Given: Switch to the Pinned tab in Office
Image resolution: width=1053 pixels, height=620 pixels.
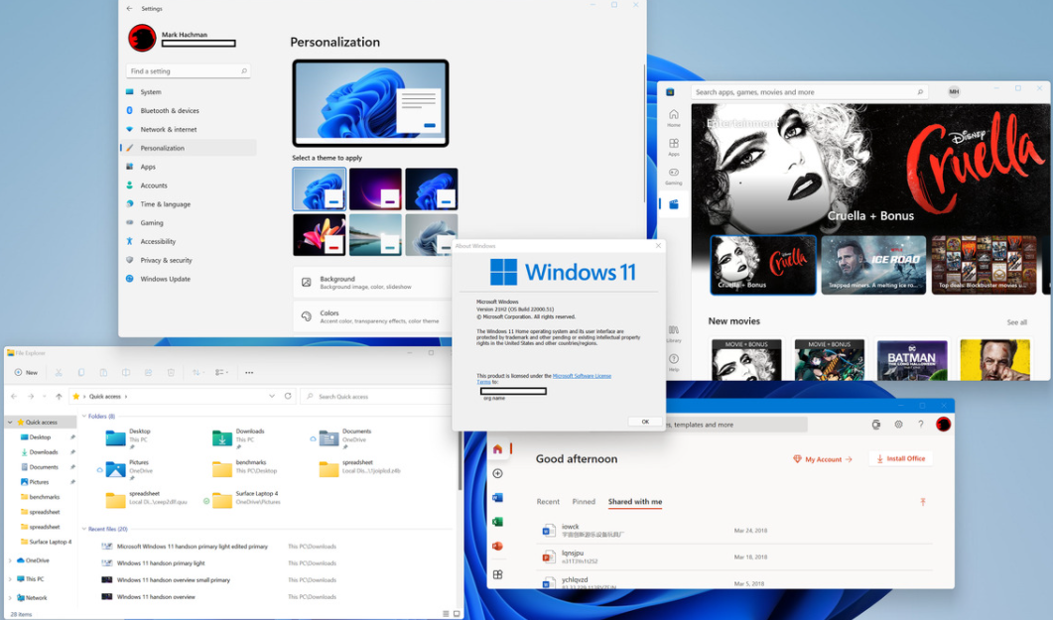Looking at the screenshot, I should [584, 501].
